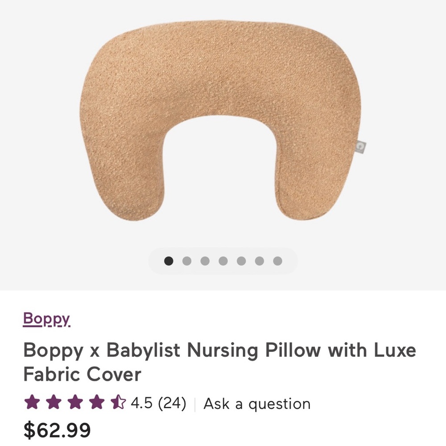Select the third carousel navigation dot
This screenshot has width=446, height=446.
204,260
